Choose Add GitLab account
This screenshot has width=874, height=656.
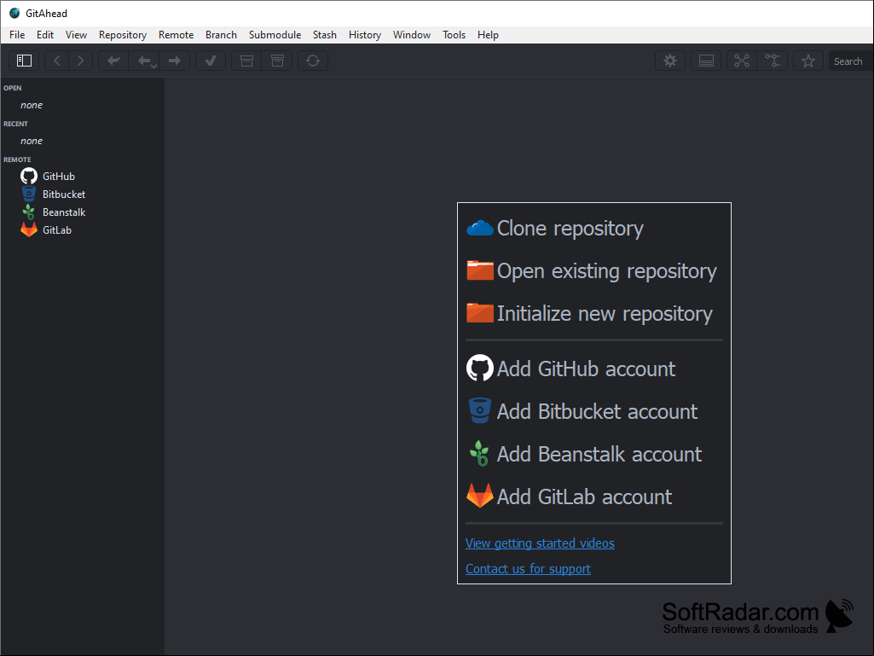click(584, 497)
